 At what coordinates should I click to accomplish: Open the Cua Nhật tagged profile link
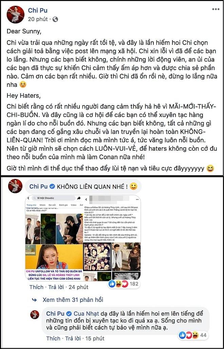(x=86, y=314)
